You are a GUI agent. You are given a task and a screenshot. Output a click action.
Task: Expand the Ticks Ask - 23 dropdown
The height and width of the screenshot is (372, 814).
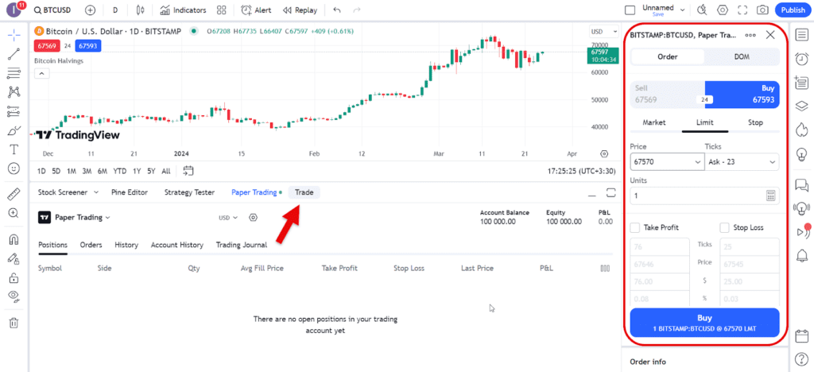(741, 162)
